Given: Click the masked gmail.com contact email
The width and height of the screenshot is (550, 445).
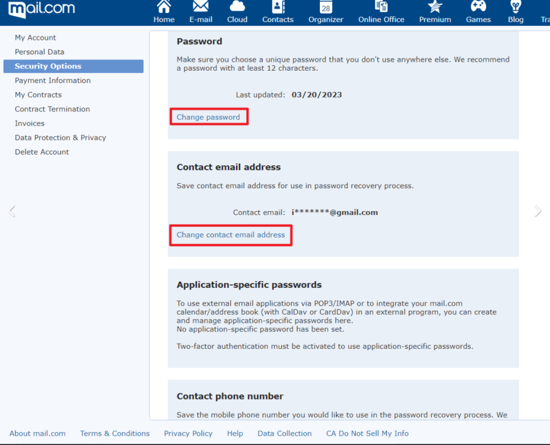Looking at the screenshot, I should click(x=335, y=213).
